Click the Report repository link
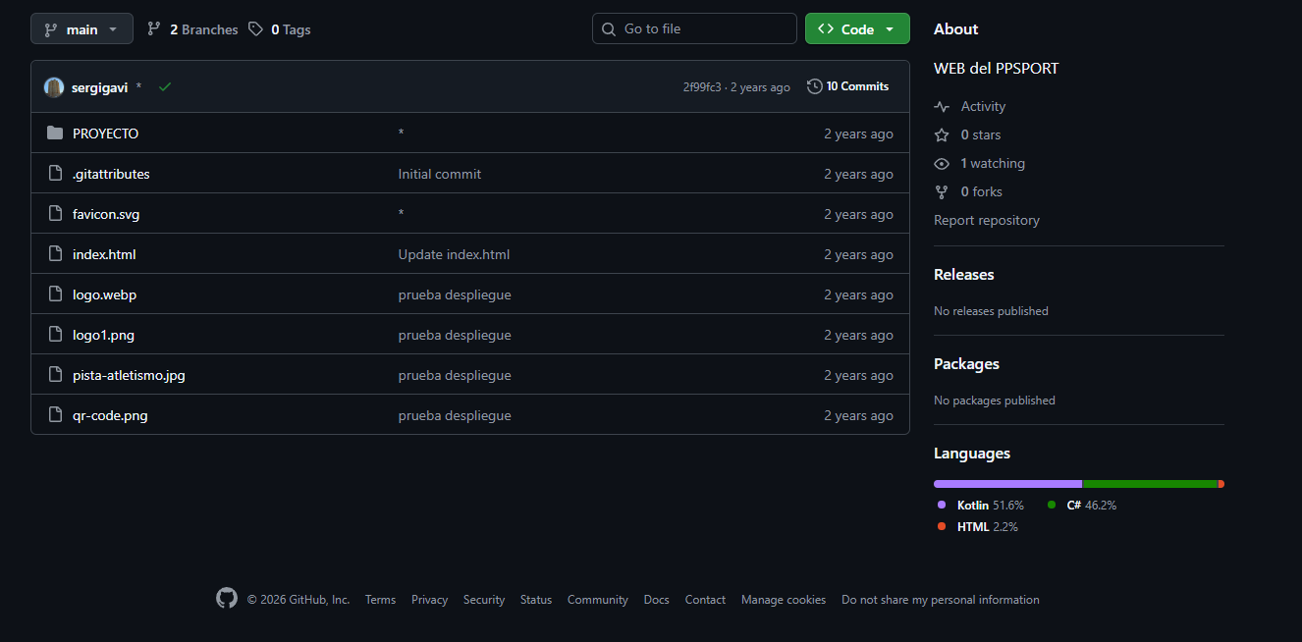The height and width of the screenshot is (642, 1302). [986, 221]
